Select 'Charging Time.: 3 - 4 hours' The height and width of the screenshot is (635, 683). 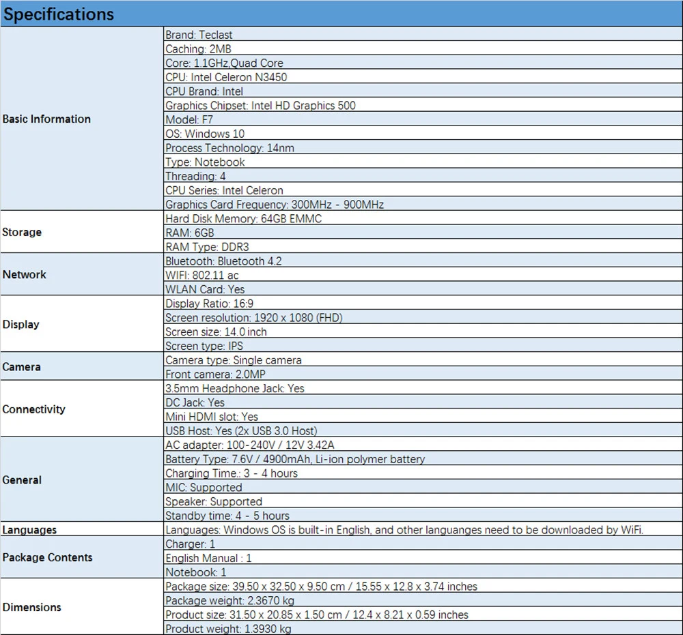click(x=423, y=473)
